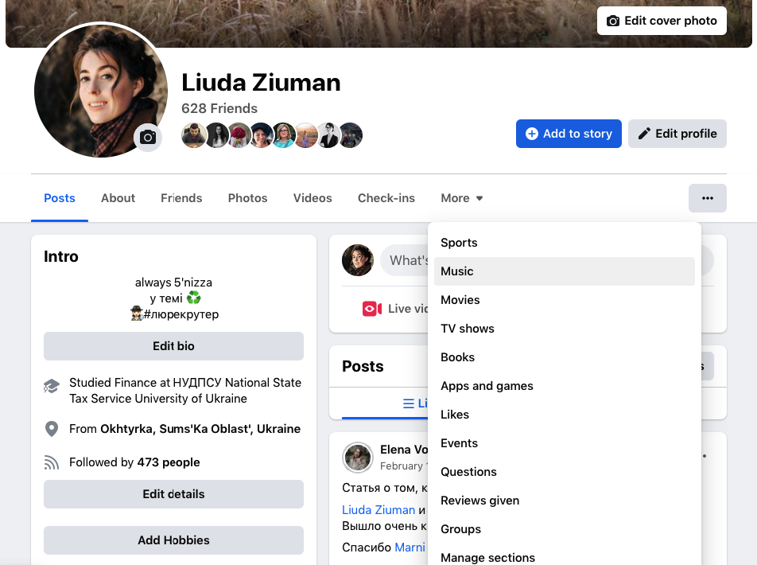Select Books from the menu
Image resolution: width=757 pixels, height=565 pixels.
565,357
